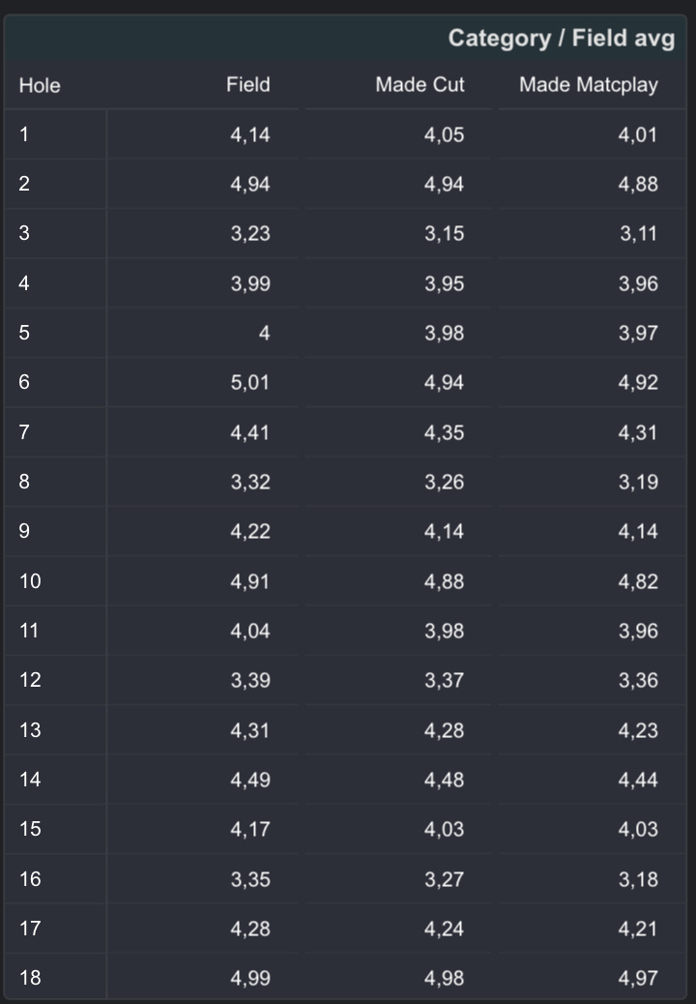The height and width of the screenshot is (1004, 696).
Task: Select Made Matcplay value 4,01 for hole 1
Action: click(x=638, y=134)
